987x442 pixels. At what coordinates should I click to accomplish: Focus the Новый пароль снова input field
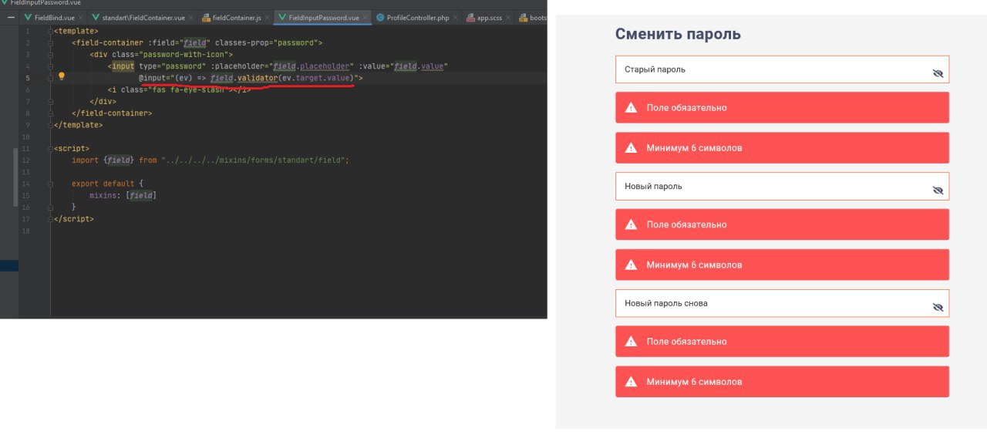pyautogui.click(x=782, y=303)
